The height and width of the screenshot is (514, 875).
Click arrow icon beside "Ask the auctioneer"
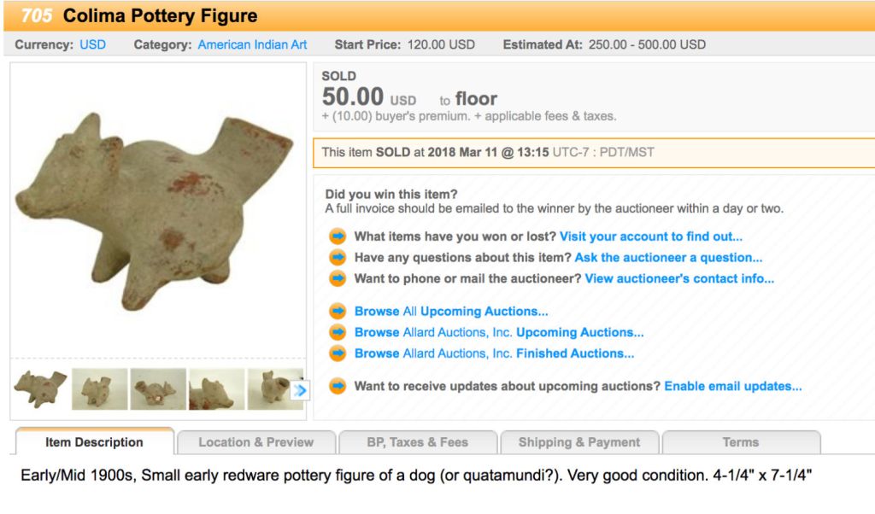coord(338,258)
